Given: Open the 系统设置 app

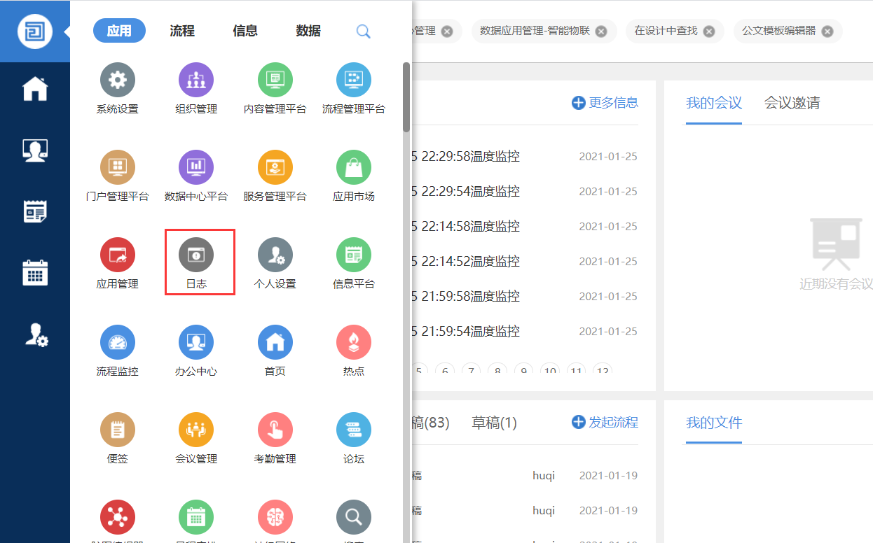Looking at the screenshot, I should pyautogui.click(x=118, y=88).
